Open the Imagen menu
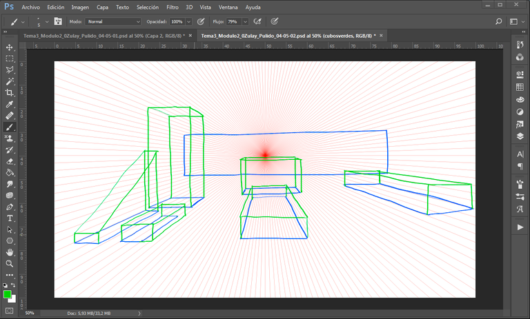The width and height of the screenshot is (530, 319). (x=80, y=7)
